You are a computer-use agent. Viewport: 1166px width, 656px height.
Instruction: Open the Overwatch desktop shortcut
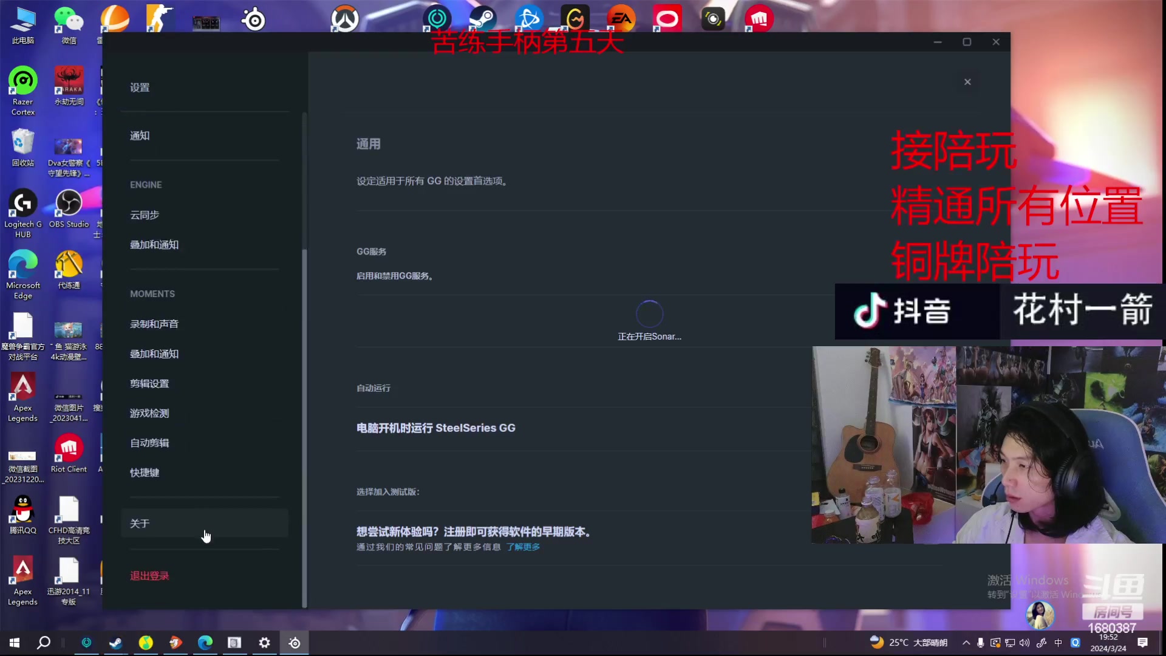pyautogui.click(x=345, y=19)
